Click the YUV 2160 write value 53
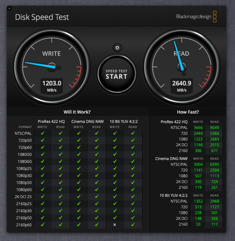 [198, 224]
